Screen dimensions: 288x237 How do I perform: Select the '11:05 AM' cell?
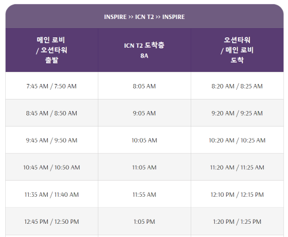point(145,167)
